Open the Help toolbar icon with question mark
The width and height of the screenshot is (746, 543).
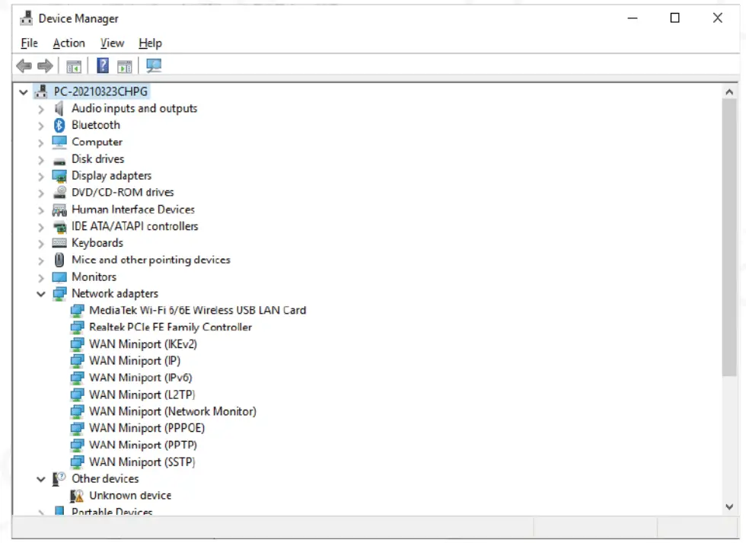(102, 65)
